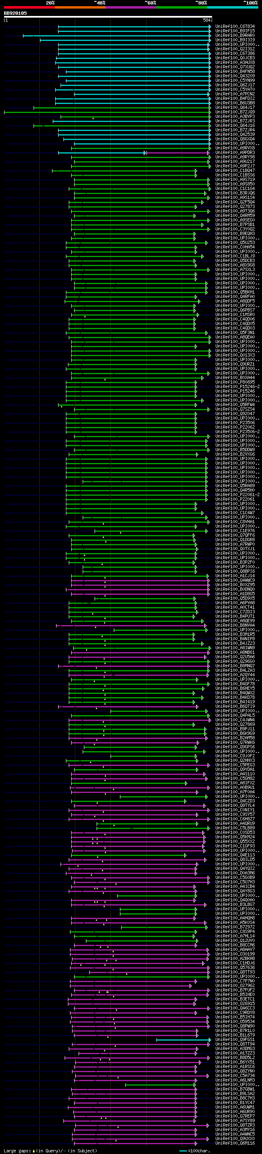Click the green ~80% identity color bar
The image size is (262, 1154).
(x=182, y=7)
